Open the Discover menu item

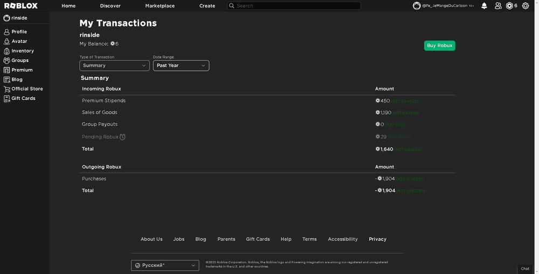click(110, 6)
